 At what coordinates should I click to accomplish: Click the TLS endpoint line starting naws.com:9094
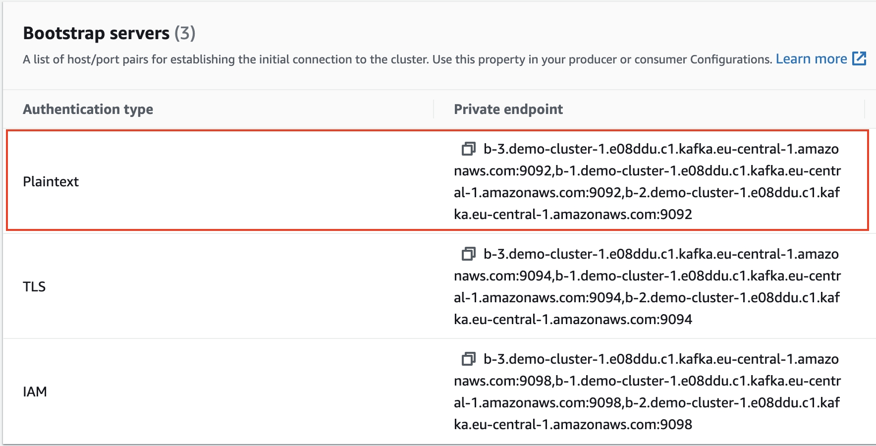(647, 276)
